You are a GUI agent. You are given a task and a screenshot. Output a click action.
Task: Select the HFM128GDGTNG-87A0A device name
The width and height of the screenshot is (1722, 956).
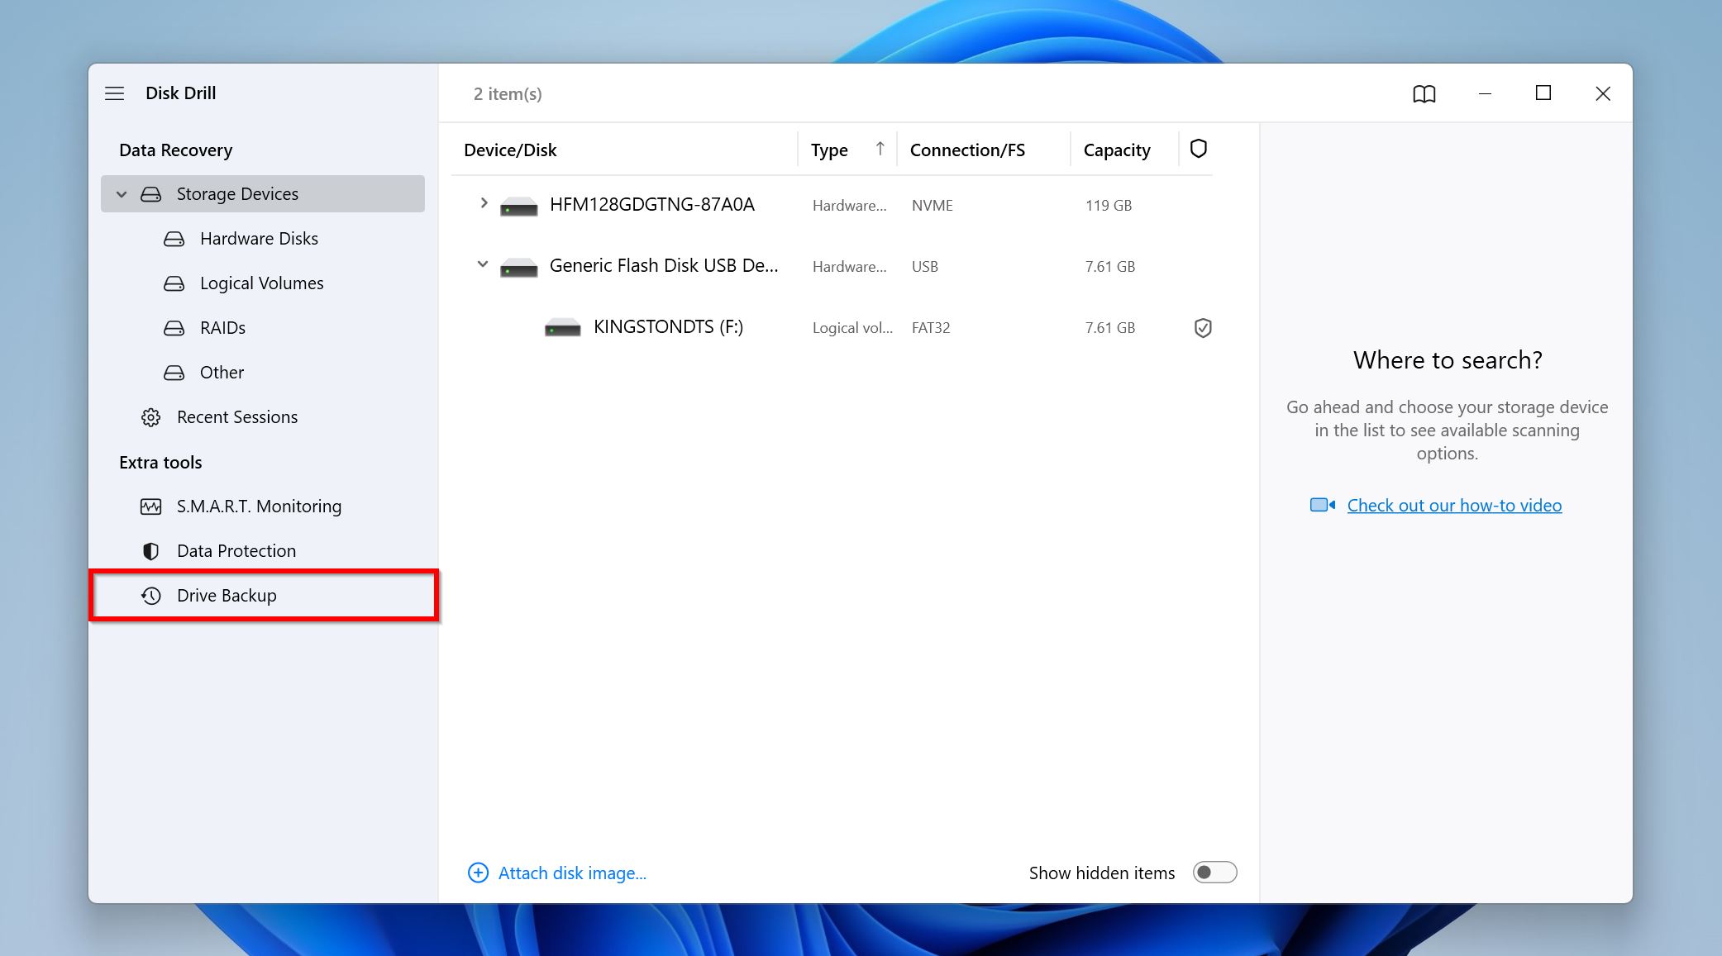[x=652, y=205]
